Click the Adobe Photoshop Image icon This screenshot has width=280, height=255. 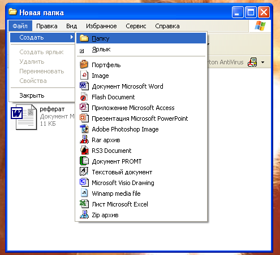click(x=84, y=129)
